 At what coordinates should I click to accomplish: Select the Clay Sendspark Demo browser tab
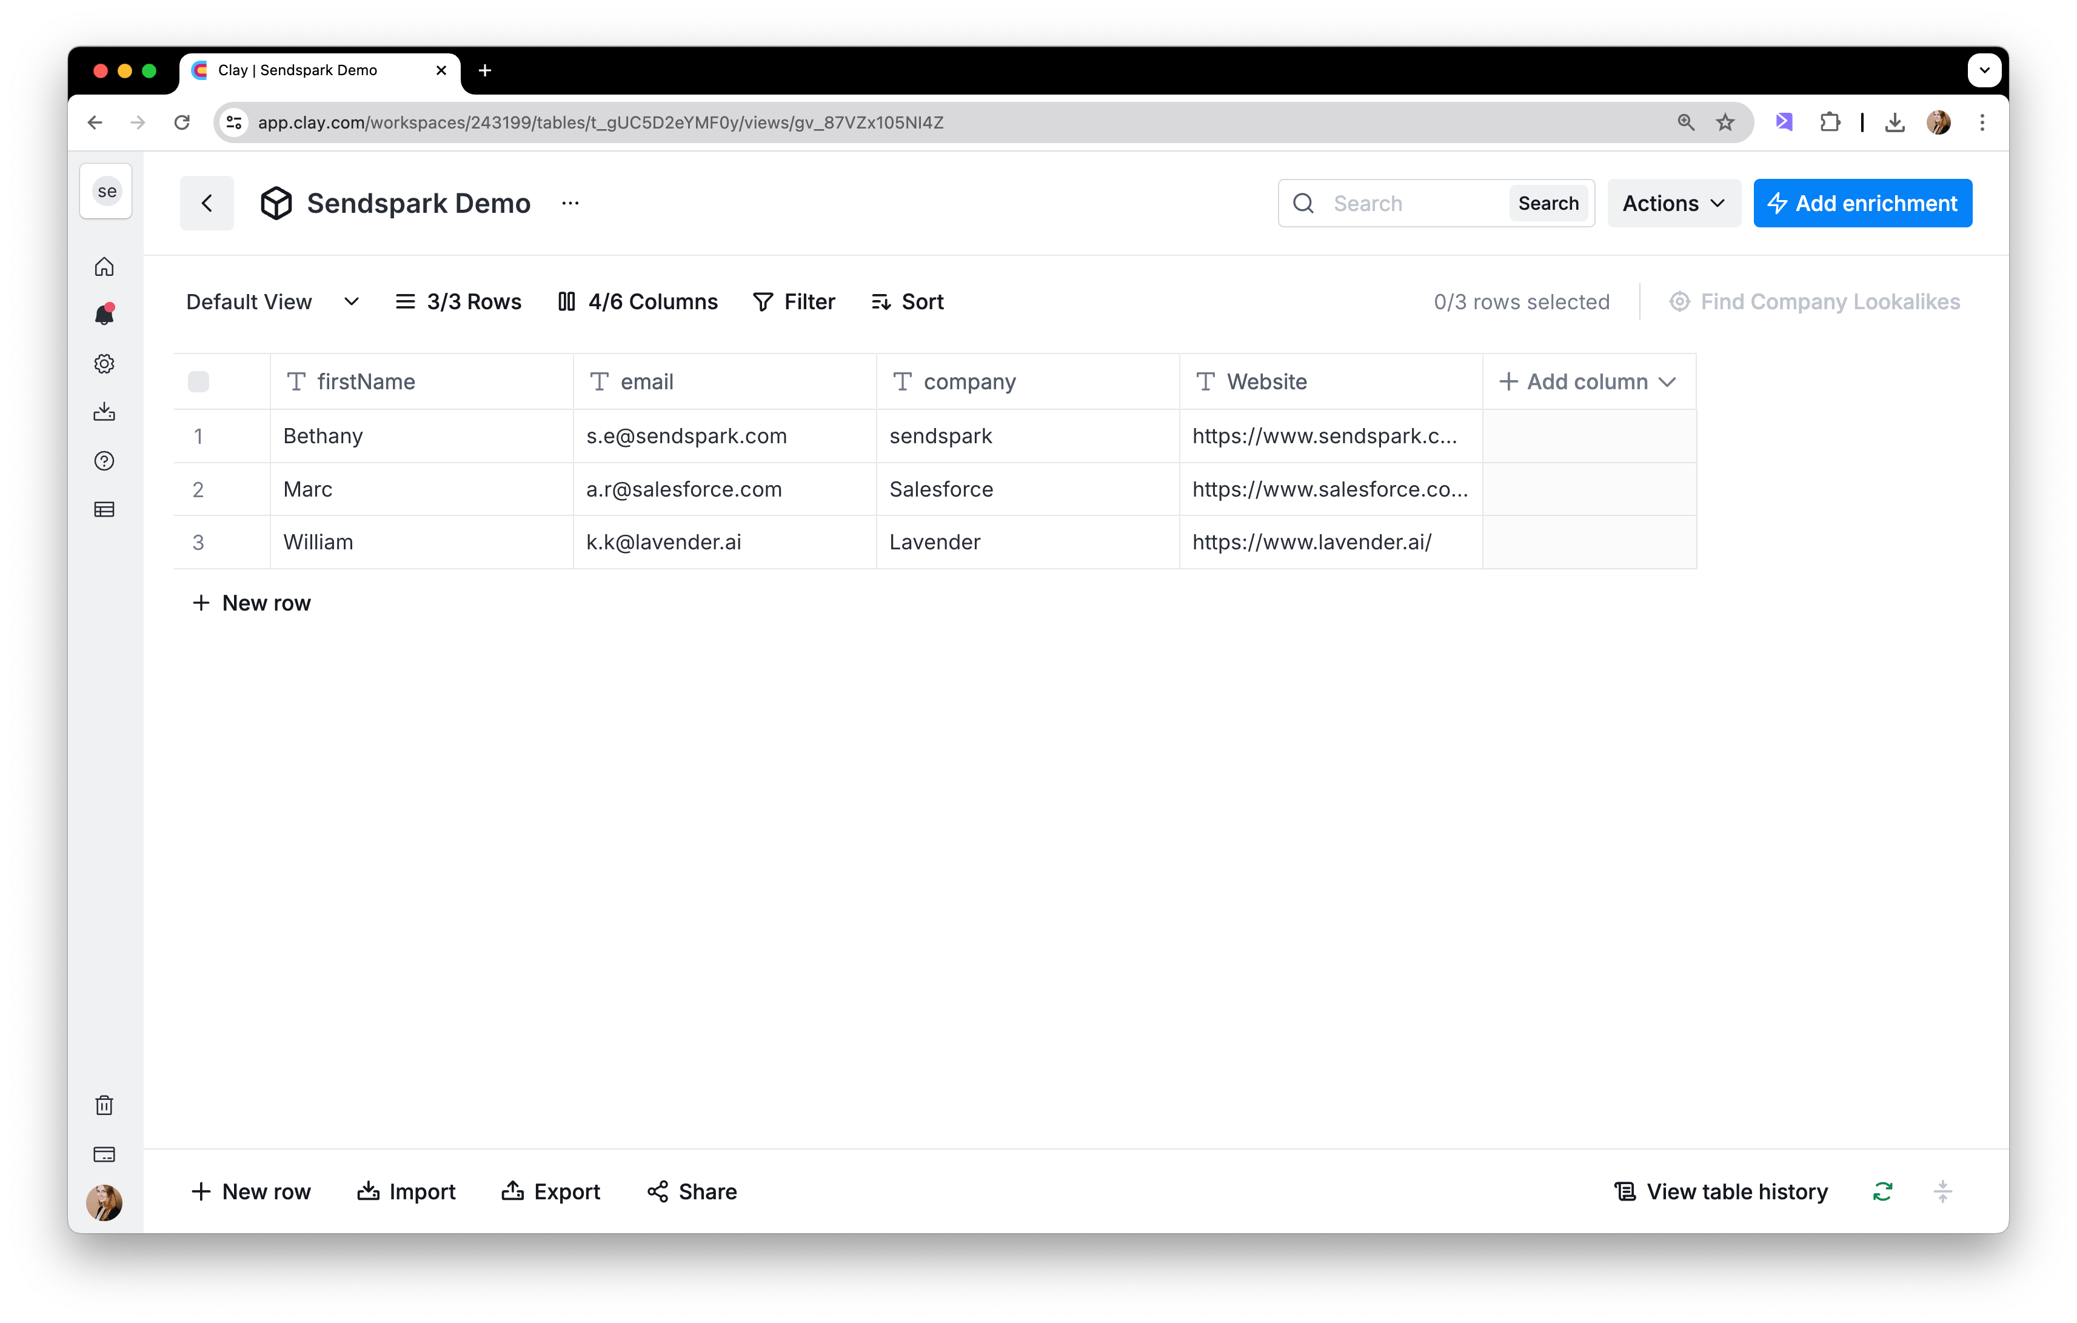pos(319,71)
